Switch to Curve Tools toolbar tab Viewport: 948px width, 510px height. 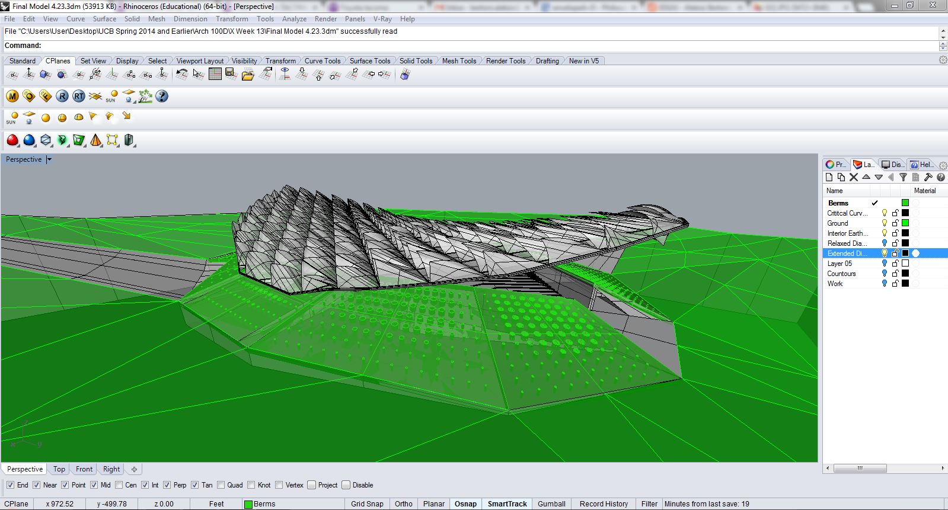click(323, 61)
